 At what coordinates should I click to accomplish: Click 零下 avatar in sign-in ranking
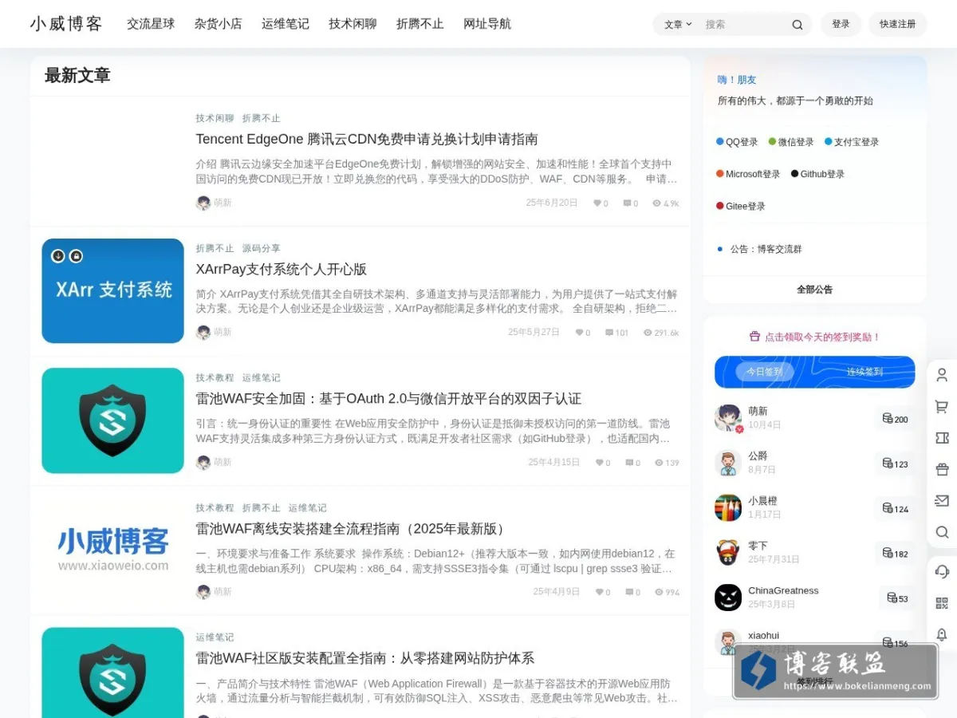click(x=728, y=552)
